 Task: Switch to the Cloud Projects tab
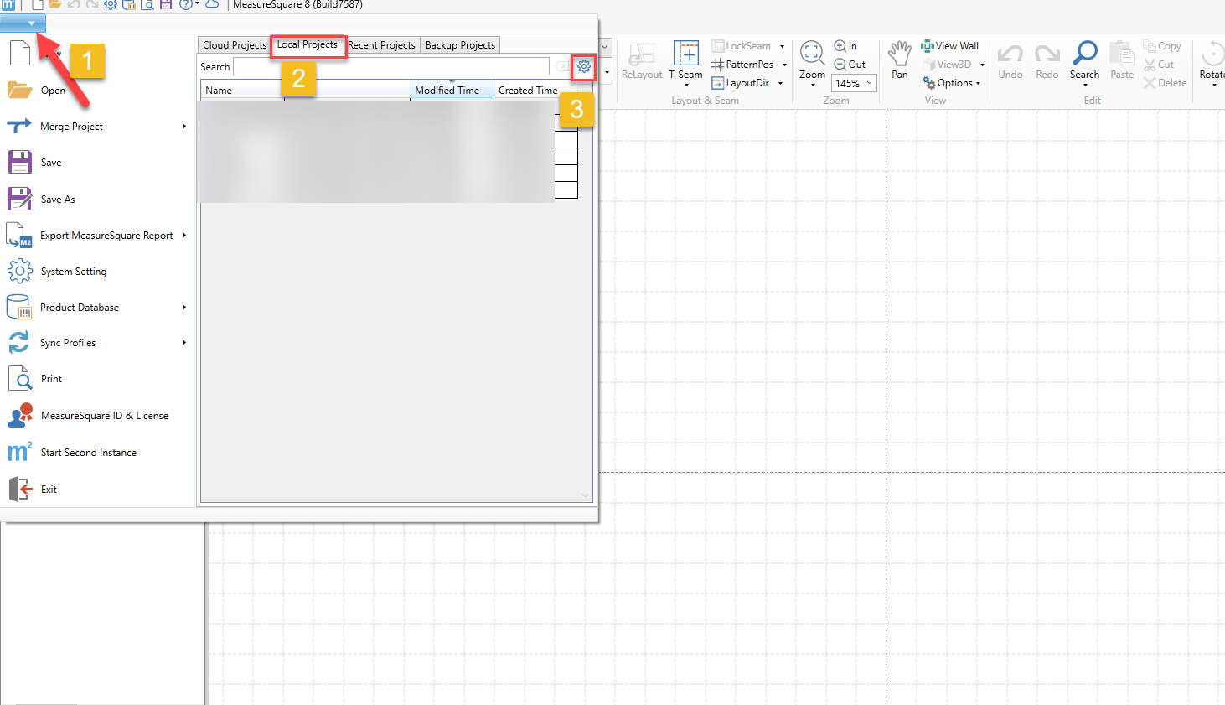[x=235, y=45]
